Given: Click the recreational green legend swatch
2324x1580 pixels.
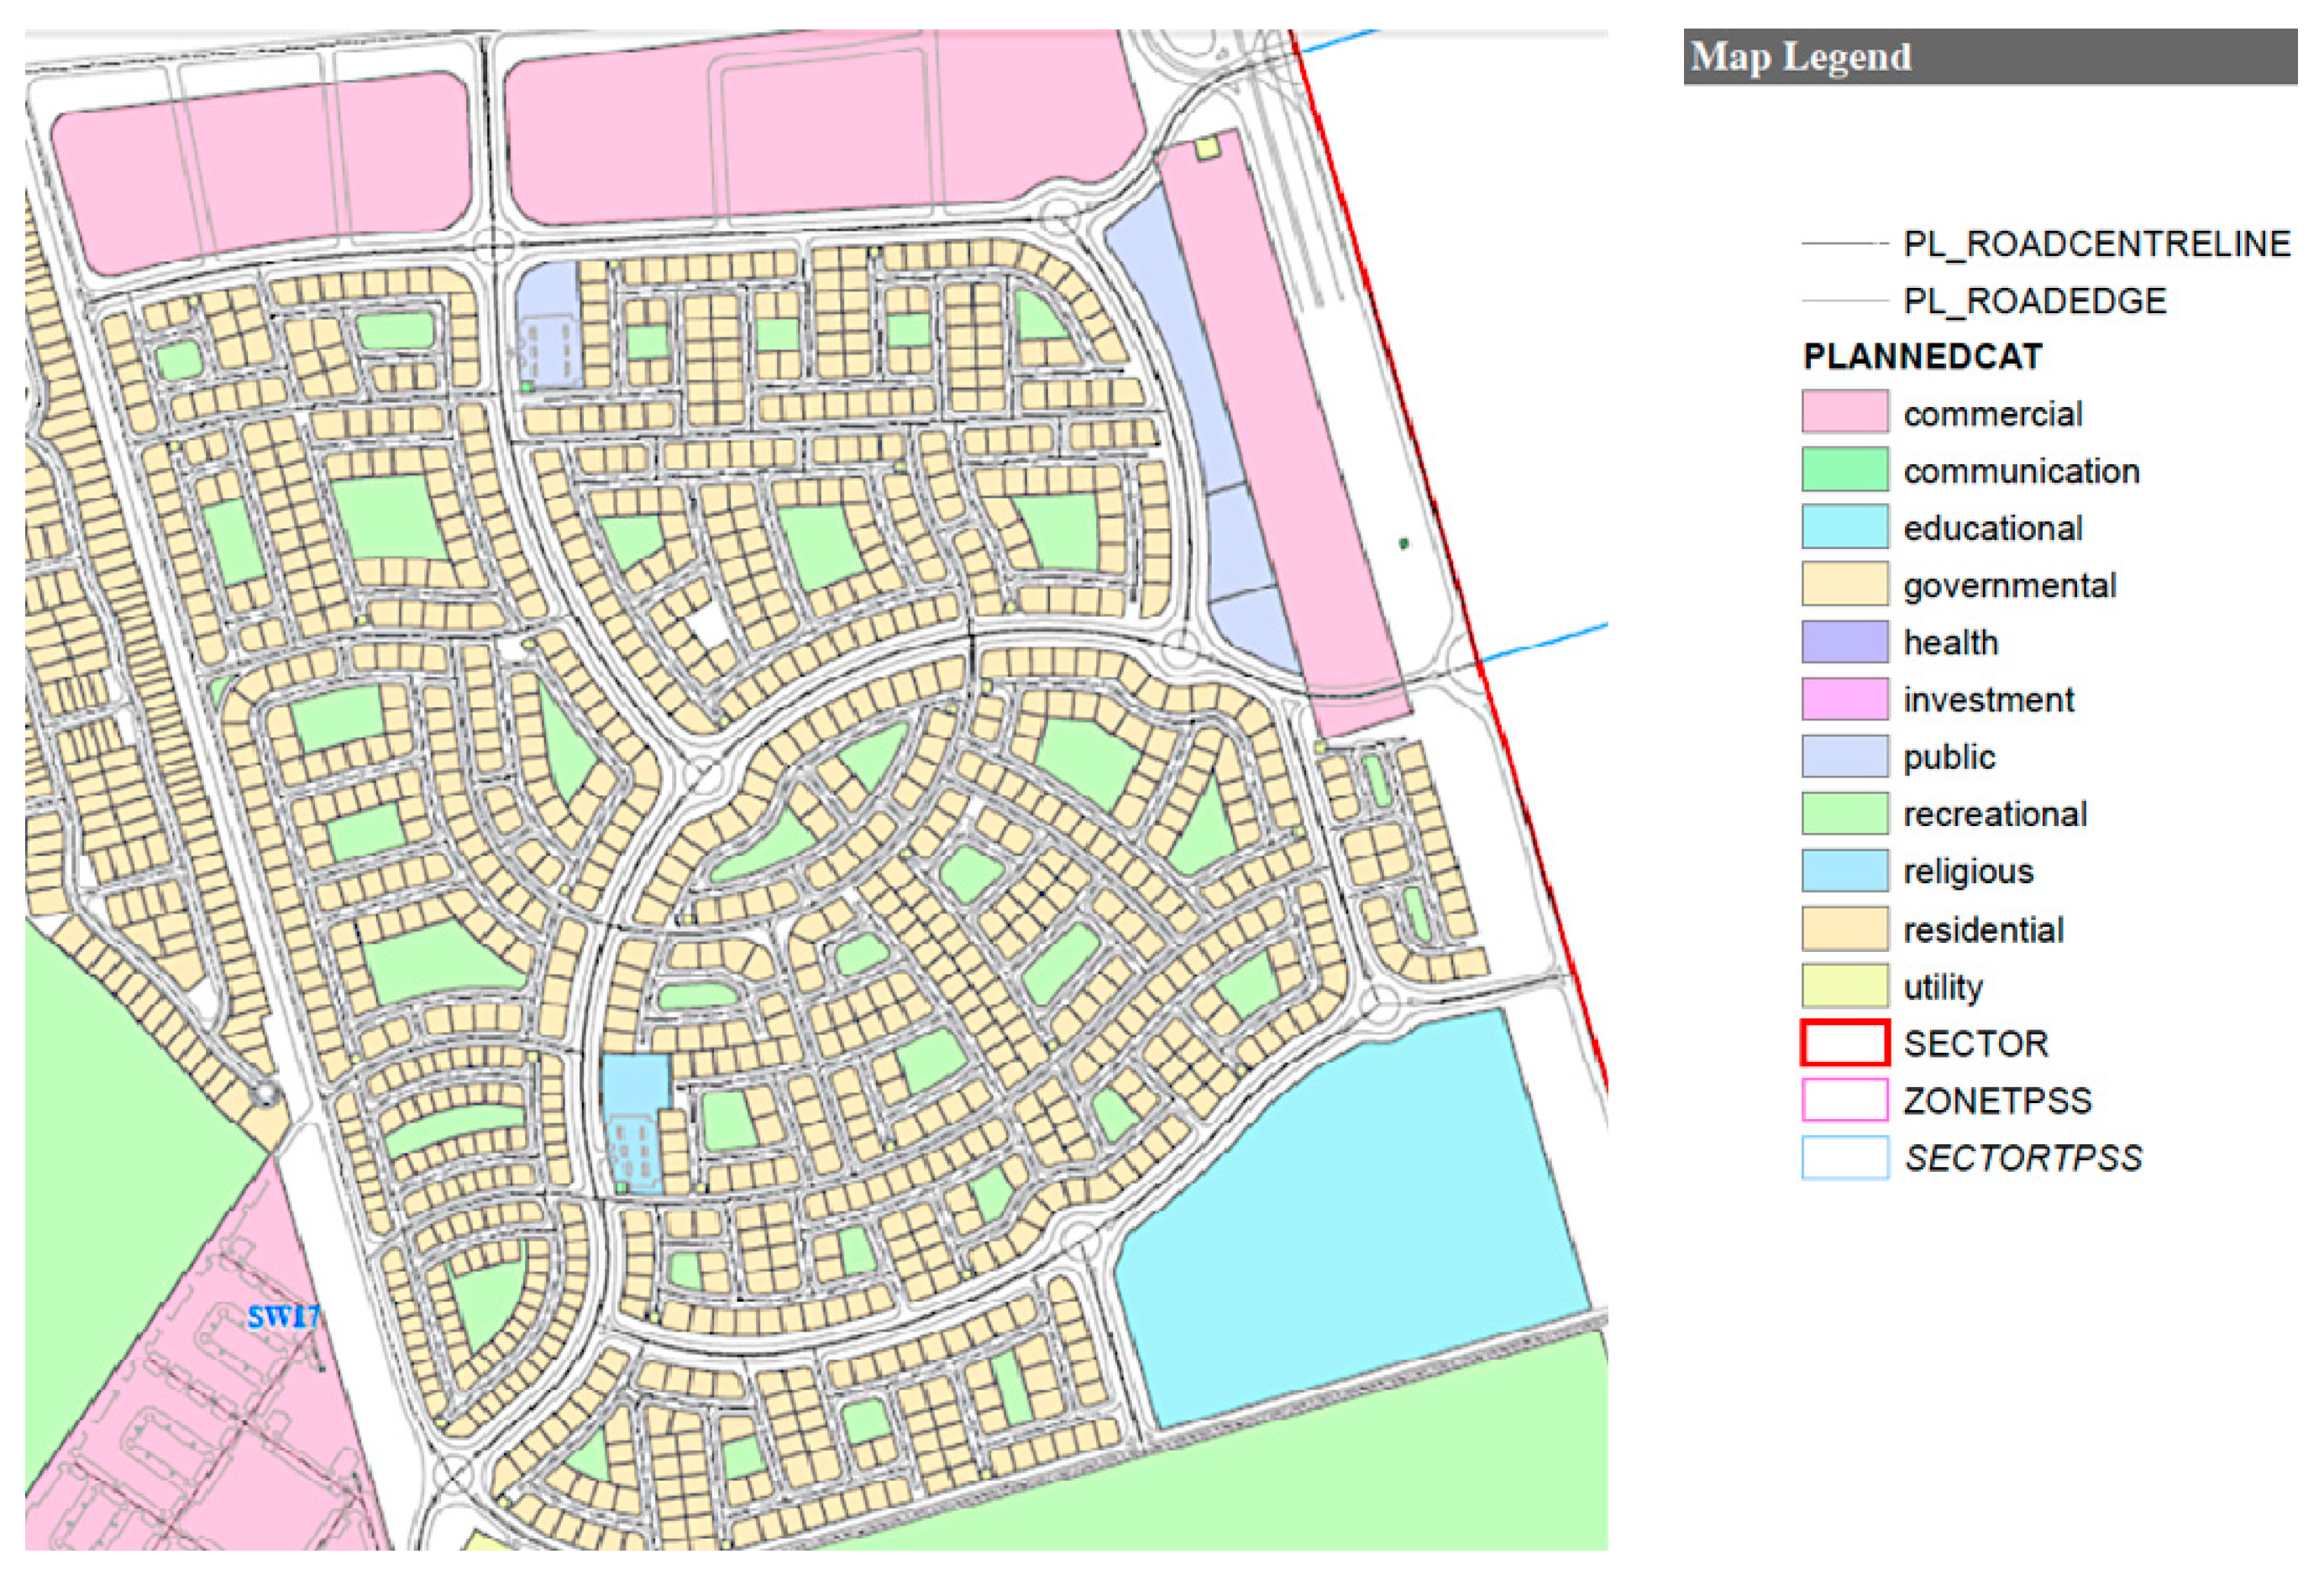Looking at the screenshot, I should pyautogui.click(x=1844, y=814).
